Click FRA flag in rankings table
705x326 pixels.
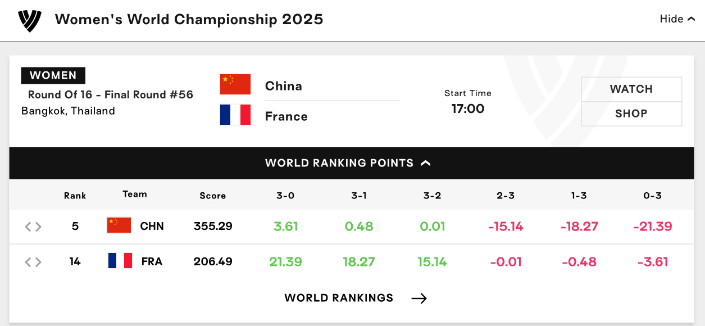tap(120, 261)
